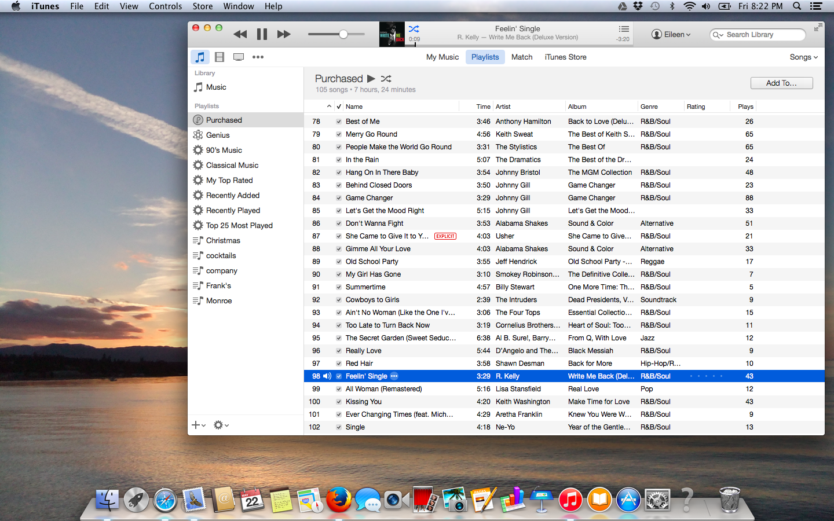834x521 pixels.
Task: Switch to TV Shows library icon
Action: coord(239,57)
